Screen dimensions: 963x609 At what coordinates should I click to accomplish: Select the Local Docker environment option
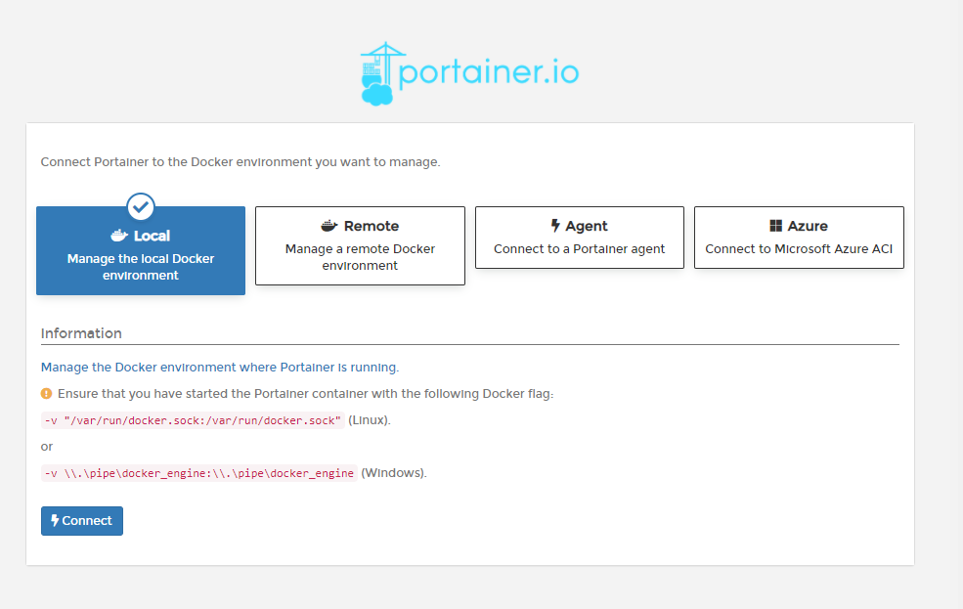click(141, 250)
